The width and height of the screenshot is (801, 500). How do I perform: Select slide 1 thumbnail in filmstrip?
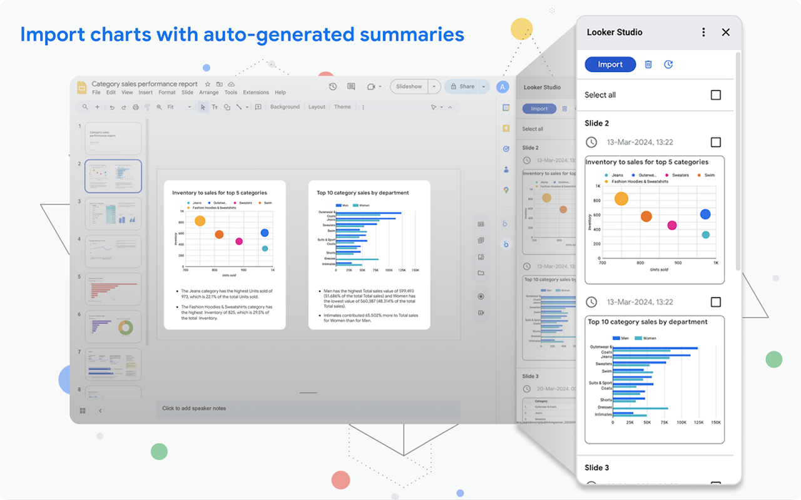[x=113, y=138]
